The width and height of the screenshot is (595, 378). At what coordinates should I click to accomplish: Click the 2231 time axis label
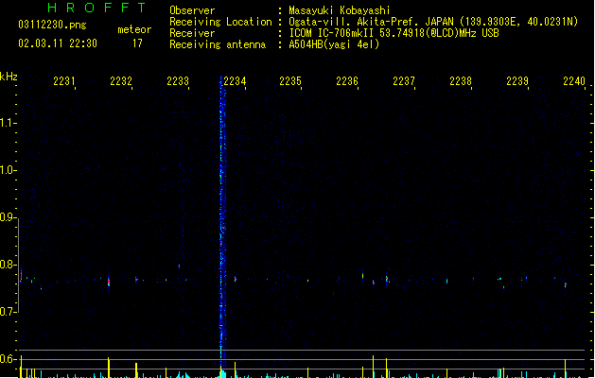point(64,81)
